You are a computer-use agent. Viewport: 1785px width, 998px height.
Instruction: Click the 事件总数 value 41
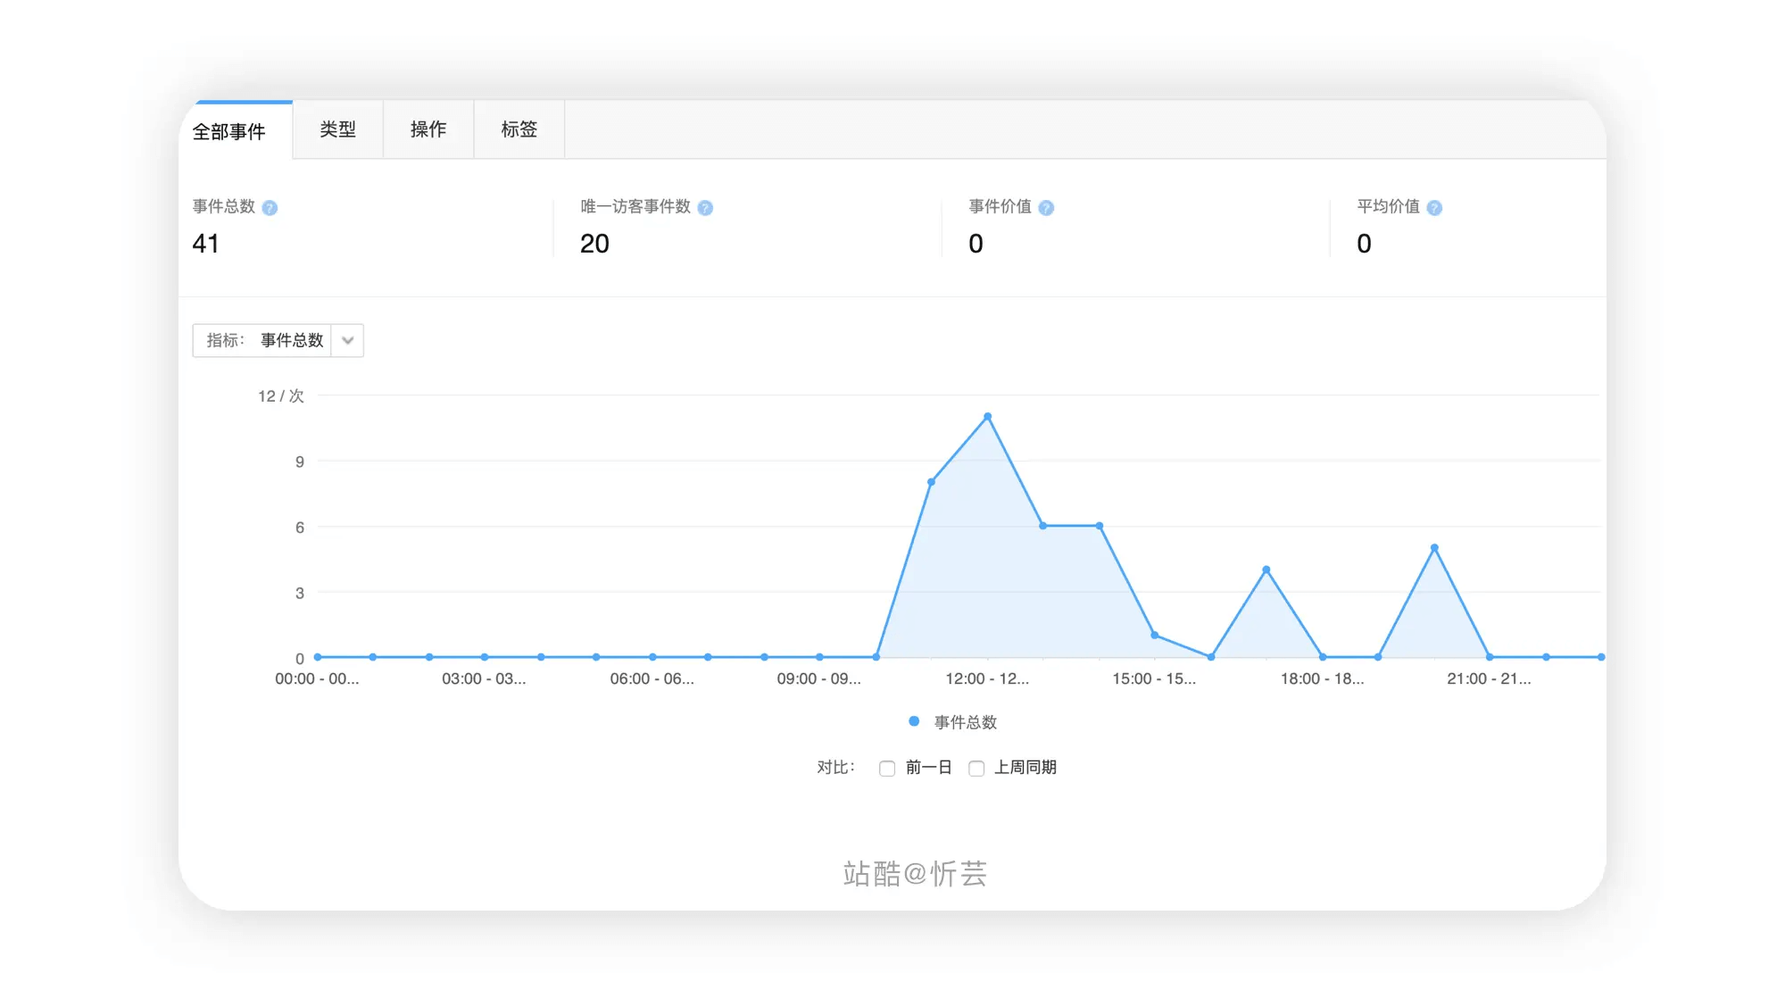[206, 244]
